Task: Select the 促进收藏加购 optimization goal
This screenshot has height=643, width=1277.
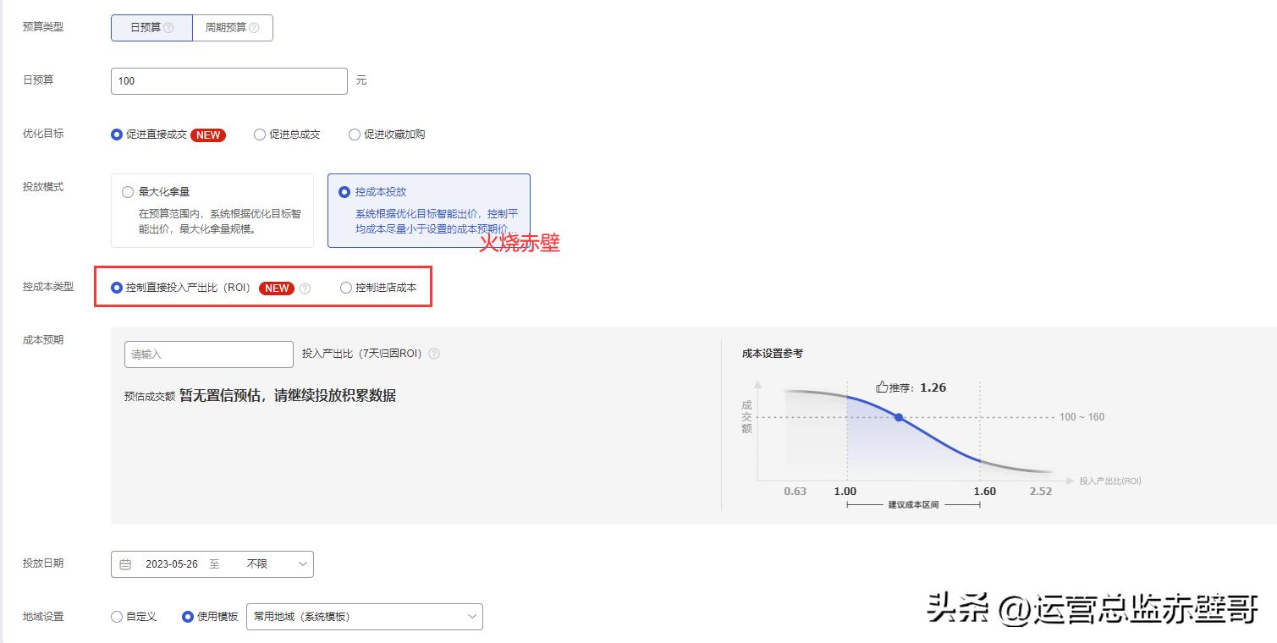Action: (354, 134)
